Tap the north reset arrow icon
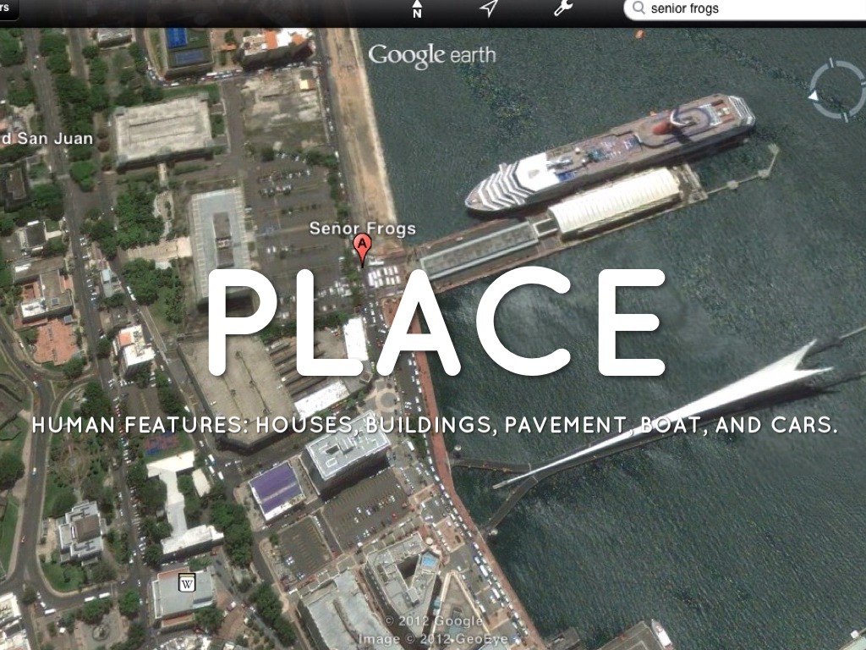The image size is (866, 650). 417,9
